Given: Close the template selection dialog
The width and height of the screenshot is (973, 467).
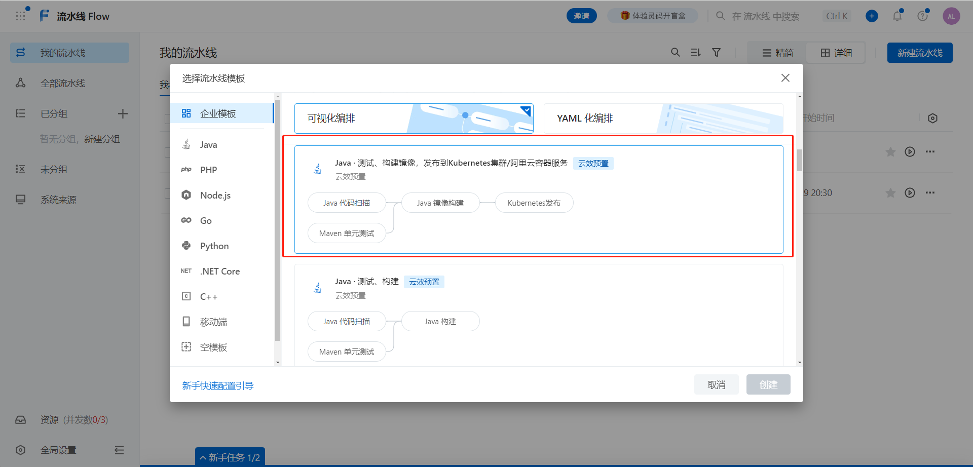Looking at the screenshot, I should click(785, 78).
